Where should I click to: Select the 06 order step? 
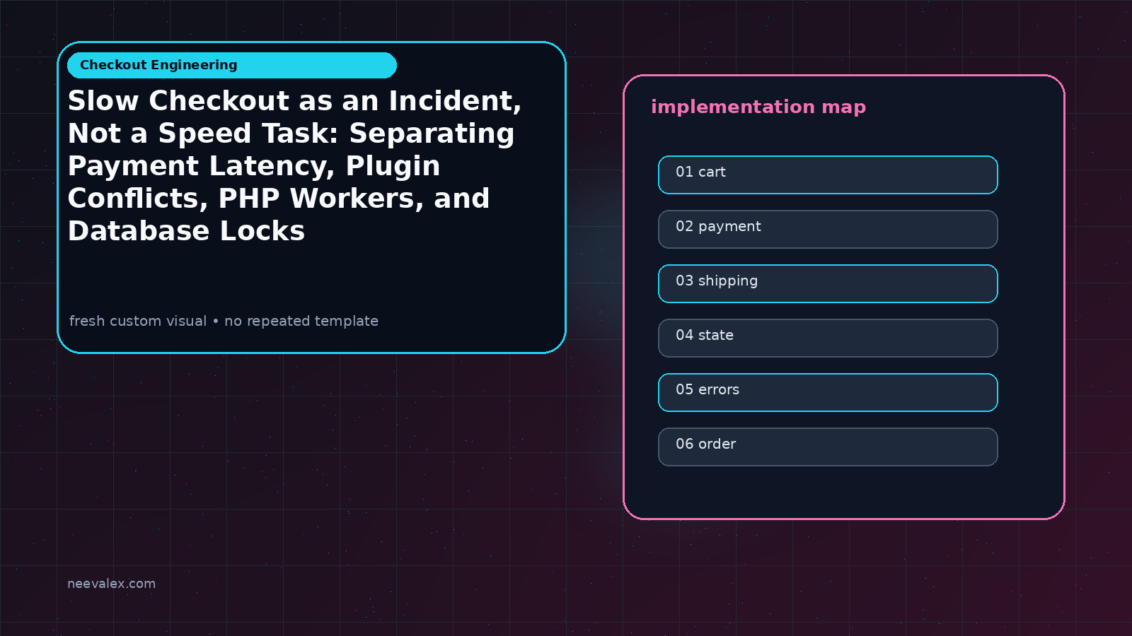click(x=828, y=447)
